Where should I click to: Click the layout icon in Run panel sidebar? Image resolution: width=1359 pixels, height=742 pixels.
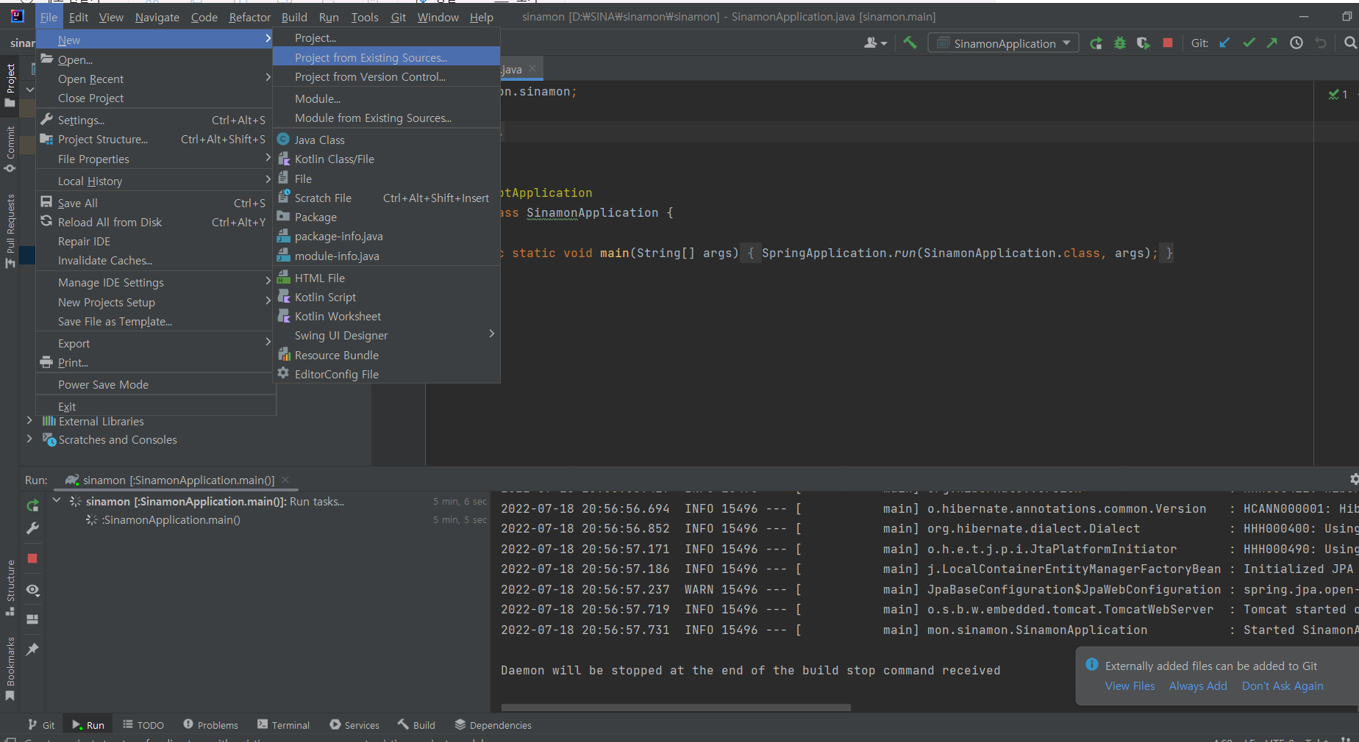tap(32, 619)
